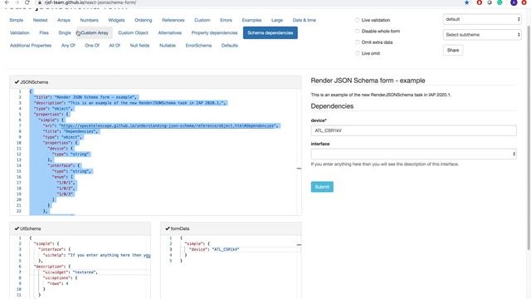Choose the Schema dependencies tab

(x=270, y=33)
